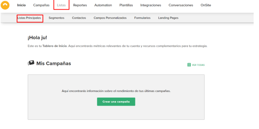Click the ¡Hola ju! greeting heading
The width and height of the screenshot is (259, 129).
[37, 38]
